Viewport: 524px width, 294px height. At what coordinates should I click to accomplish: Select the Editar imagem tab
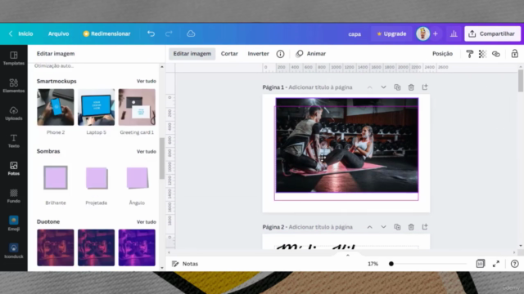(x=192, y=54)
